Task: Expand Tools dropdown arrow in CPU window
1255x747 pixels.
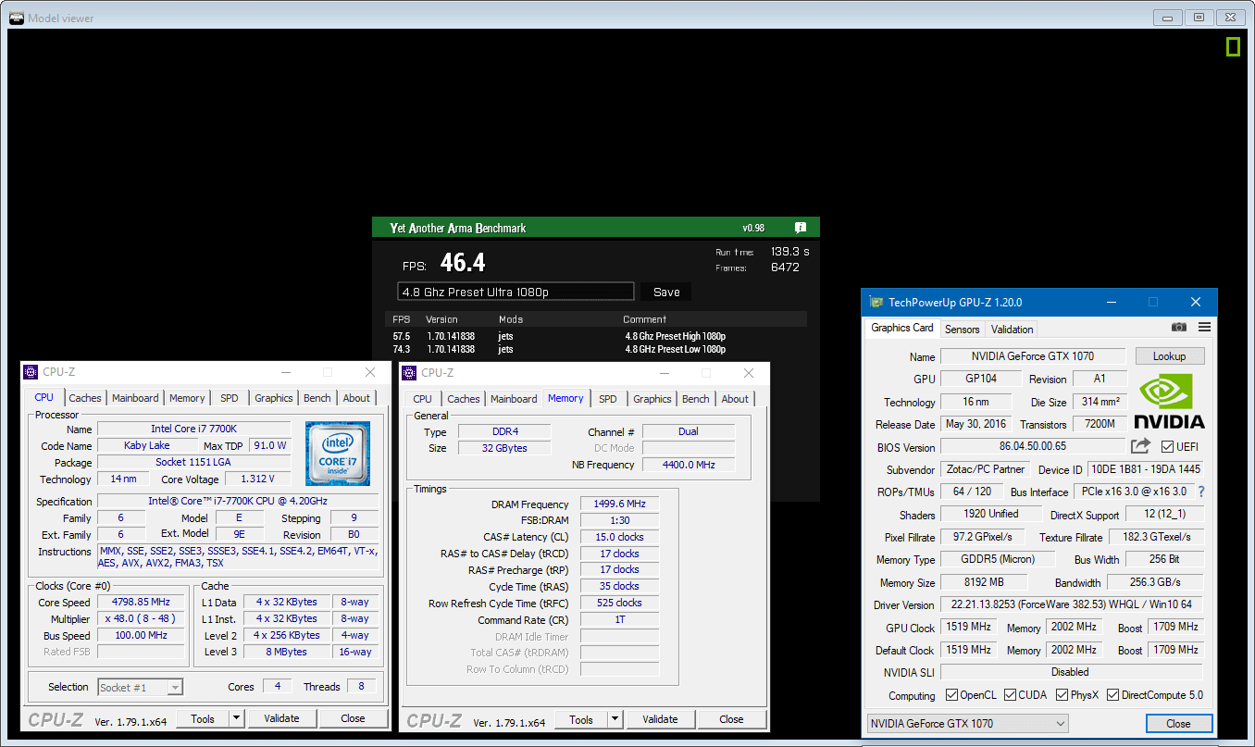Action: click(236, 718)
